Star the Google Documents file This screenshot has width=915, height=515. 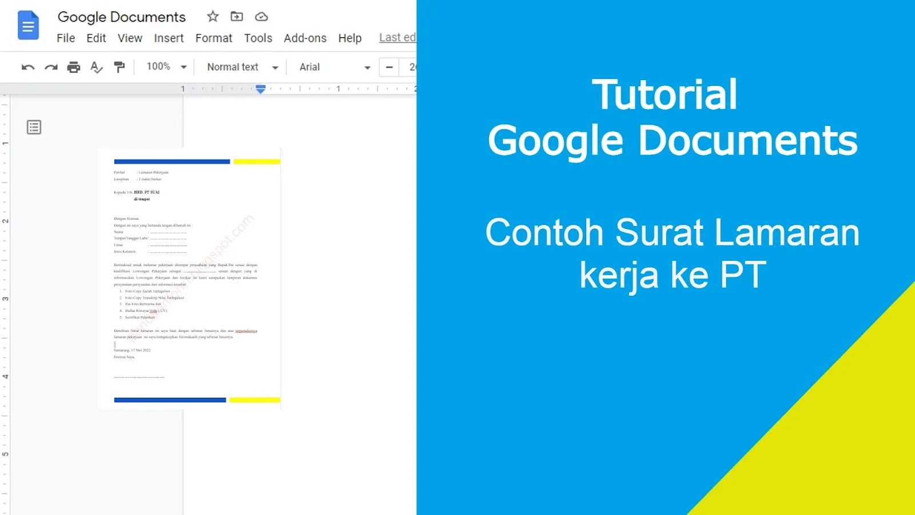(213, 17)
